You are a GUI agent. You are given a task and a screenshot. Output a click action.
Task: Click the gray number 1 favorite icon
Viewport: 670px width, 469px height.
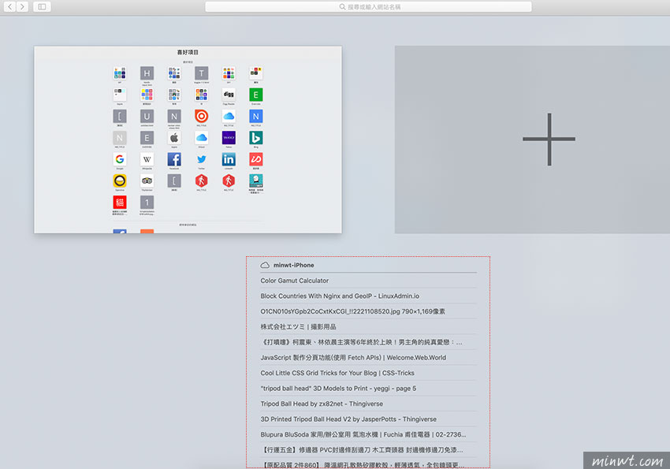point(147,203)
